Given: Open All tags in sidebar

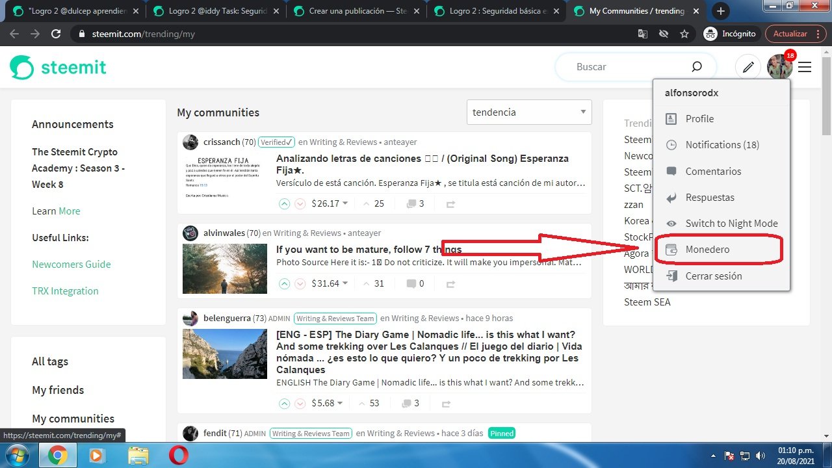Looking at the screenshot, I should pyautogui.click(x=50, y=361).
